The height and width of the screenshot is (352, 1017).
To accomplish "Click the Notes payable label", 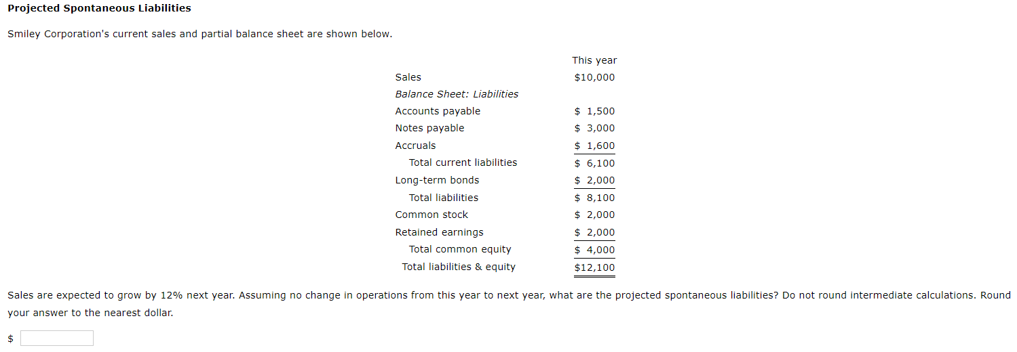I will 430,128.
